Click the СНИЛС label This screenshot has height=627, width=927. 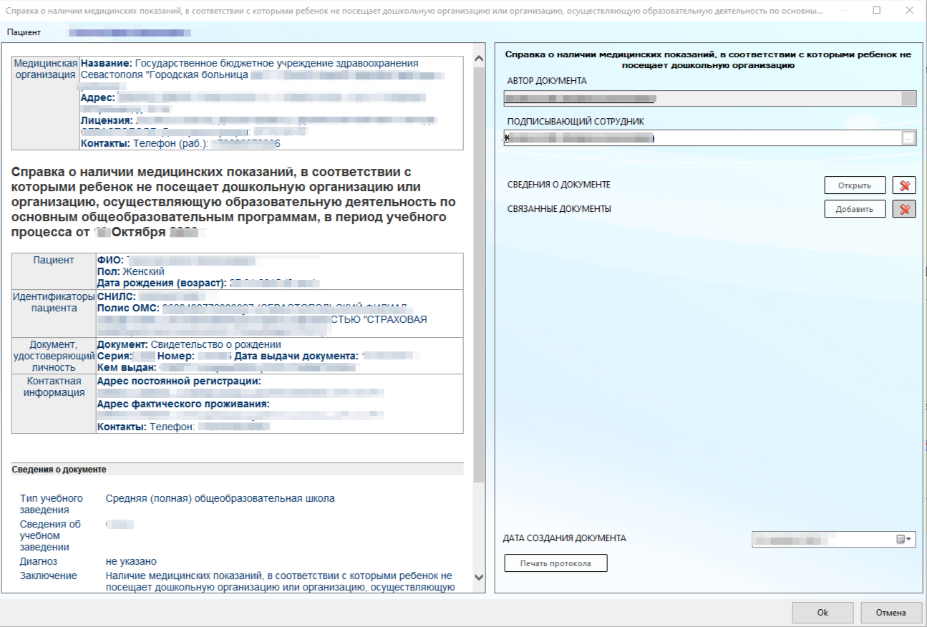[115, 295]
